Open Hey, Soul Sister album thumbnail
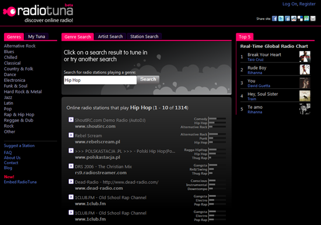Screen dimensions: 321x225 point(305,96)
